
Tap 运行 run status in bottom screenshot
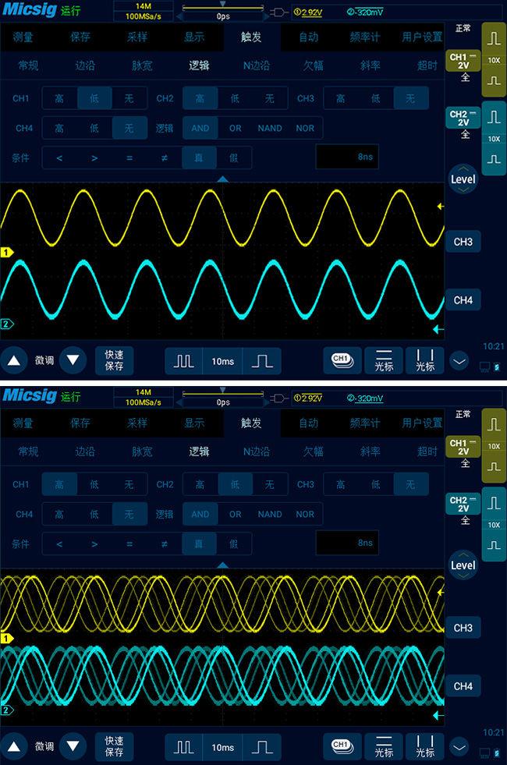click(70, 397)
